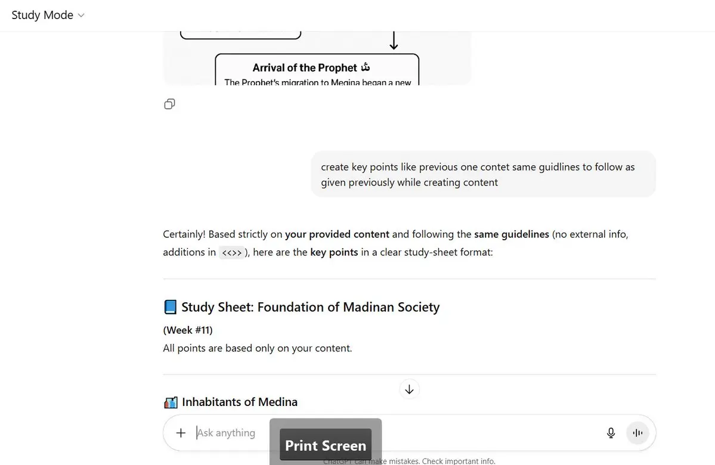The width and height of the screenshot is (715, 465).
Task: Open the Arrival of the Prophet diagram box
Action: coord(317,70)
